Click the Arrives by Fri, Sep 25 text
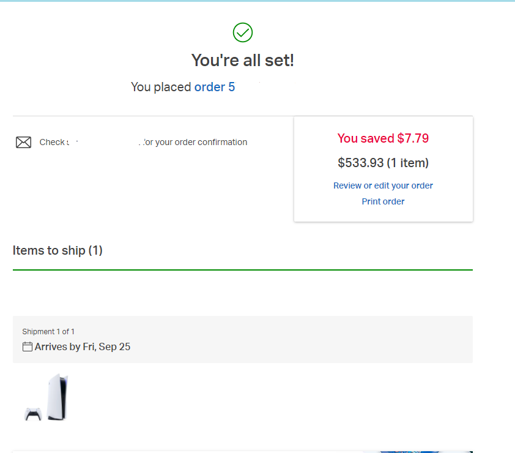 (83, 347)
